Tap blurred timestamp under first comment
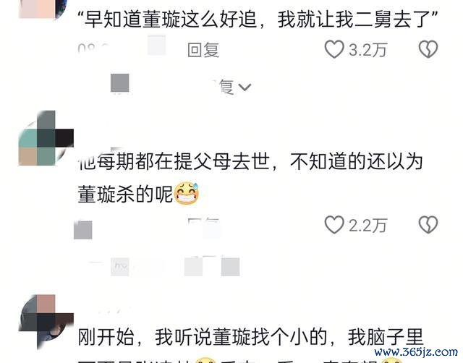Viewport: 463px width, 363px height. tap(94, 48)
